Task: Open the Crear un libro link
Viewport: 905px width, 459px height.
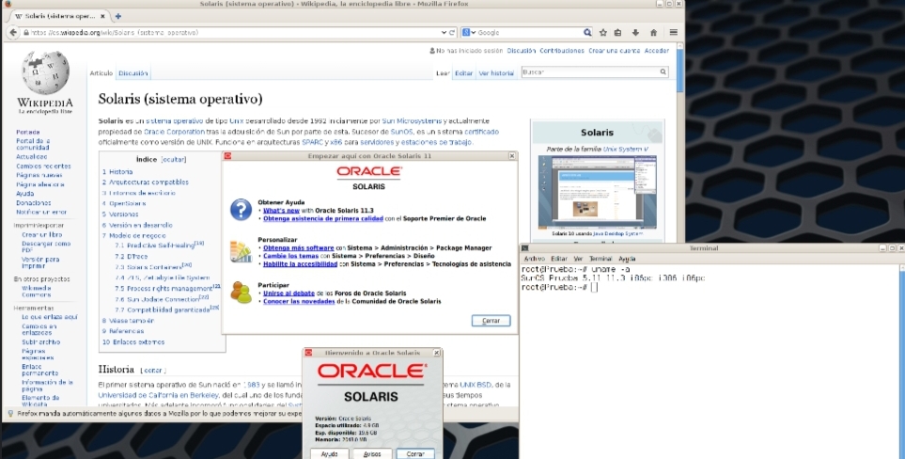Action: click(41, 235)
